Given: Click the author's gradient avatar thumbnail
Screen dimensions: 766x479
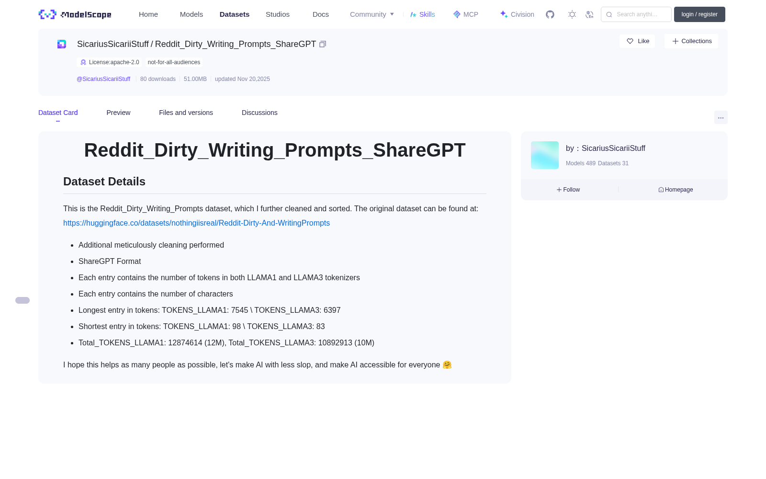Looking at the screenshot, I should (545, 155).
